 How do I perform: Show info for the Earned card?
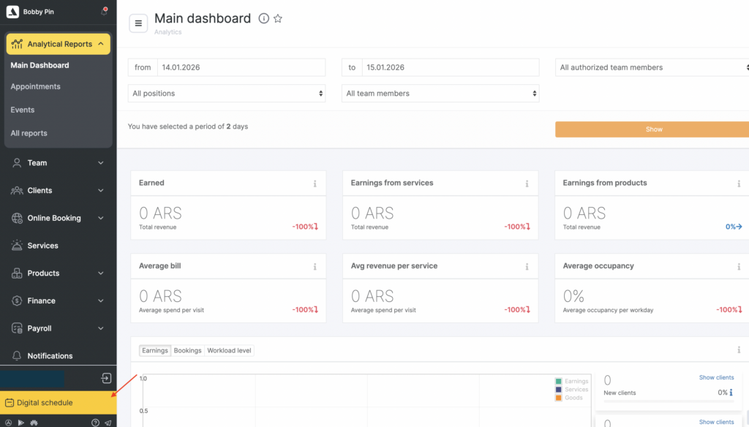(x=315, y=184)
